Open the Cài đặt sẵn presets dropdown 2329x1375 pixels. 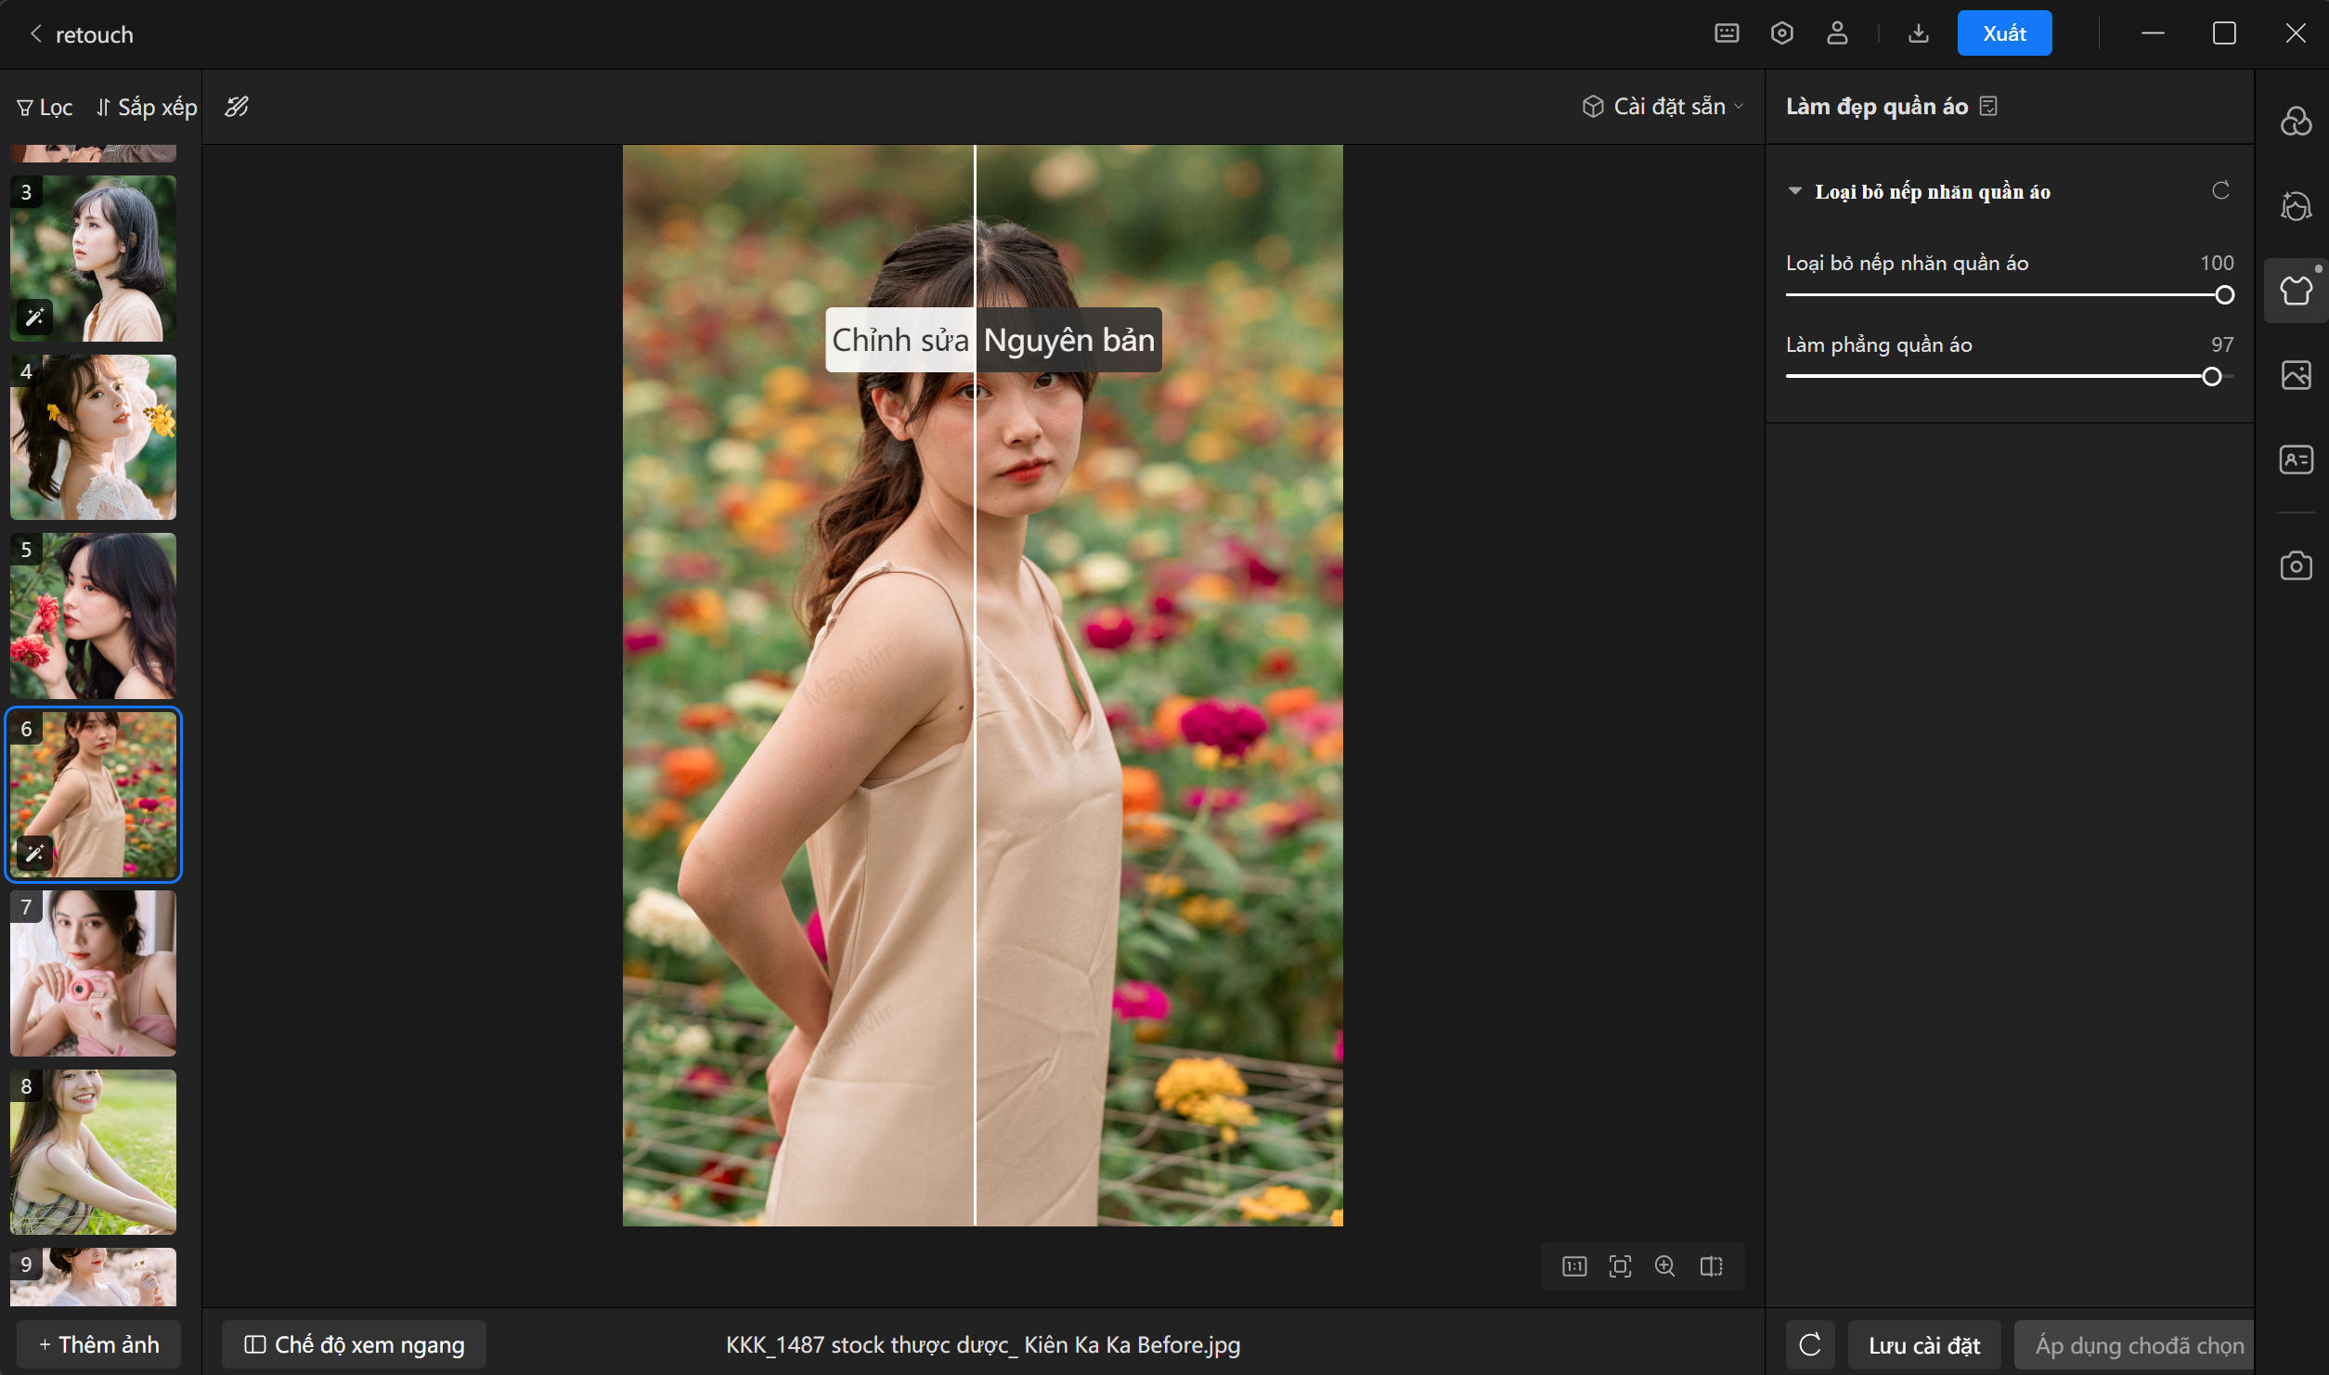coord(1663,107)
